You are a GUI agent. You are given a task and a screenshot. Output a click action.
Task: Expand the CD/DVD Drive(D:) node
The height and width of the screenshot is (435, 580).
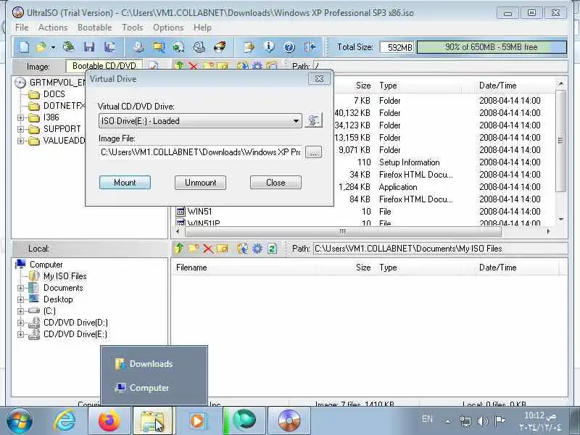[20, 323]
